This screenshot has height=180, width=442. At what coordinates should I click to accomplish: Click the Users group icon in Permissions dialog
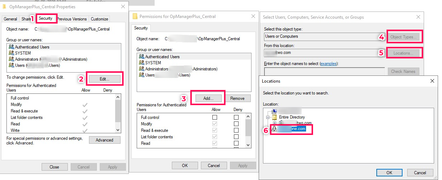(141, 75)
